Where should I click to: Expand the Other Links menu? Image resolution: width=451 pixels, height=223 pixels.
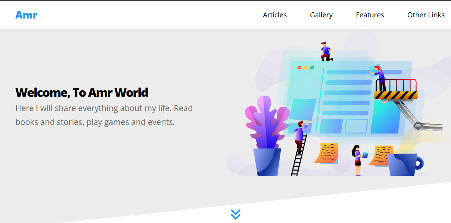tap(425, 15)
